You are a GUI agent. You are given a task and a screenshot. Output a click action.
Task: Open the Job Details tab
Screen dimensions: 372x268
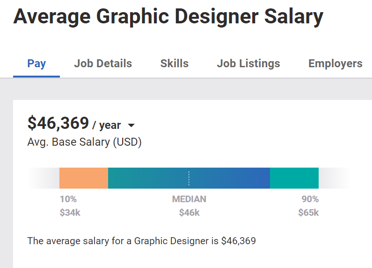coord(103,63)
